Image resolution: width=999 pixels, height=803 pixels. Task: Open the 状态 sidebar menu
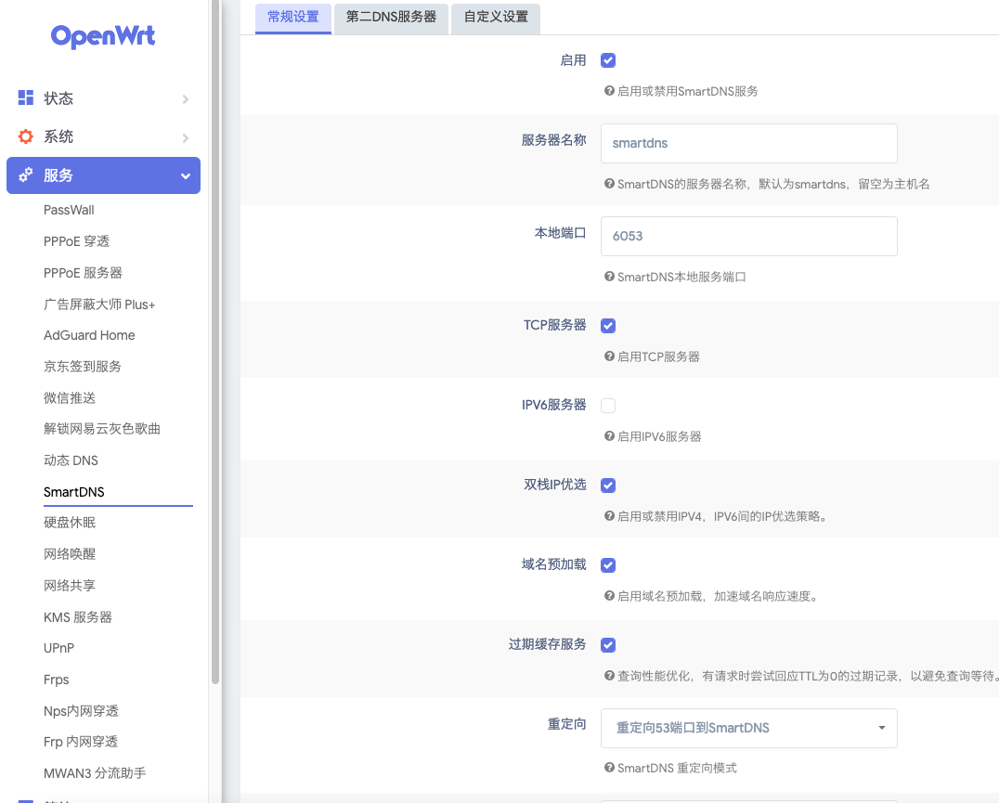(103, 98)
